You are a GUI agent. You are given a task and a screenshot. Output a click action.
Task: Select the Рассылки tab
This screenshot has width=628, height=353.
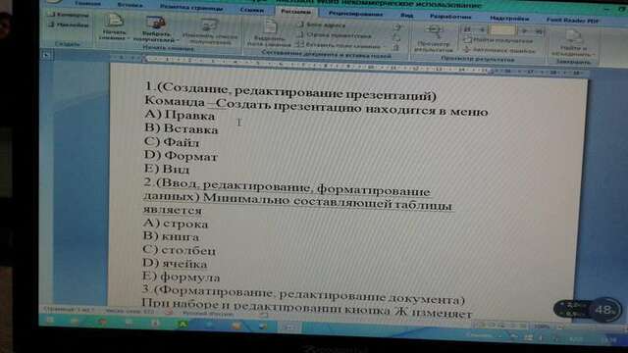click(x=295, y=12)
